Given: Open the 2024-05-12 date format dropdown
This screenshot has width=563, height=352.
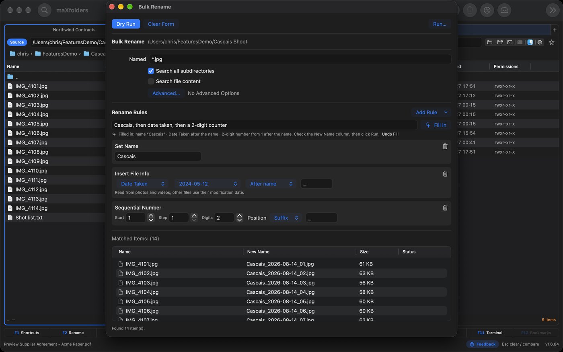Looking at the screenshot, I should coord(208,184).
